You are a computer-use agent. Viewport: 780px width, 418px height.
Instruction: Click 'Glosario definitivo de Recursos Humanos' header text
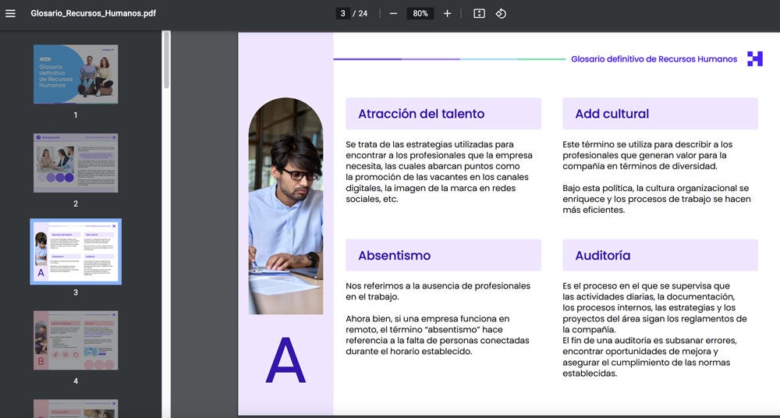point(654,59)
